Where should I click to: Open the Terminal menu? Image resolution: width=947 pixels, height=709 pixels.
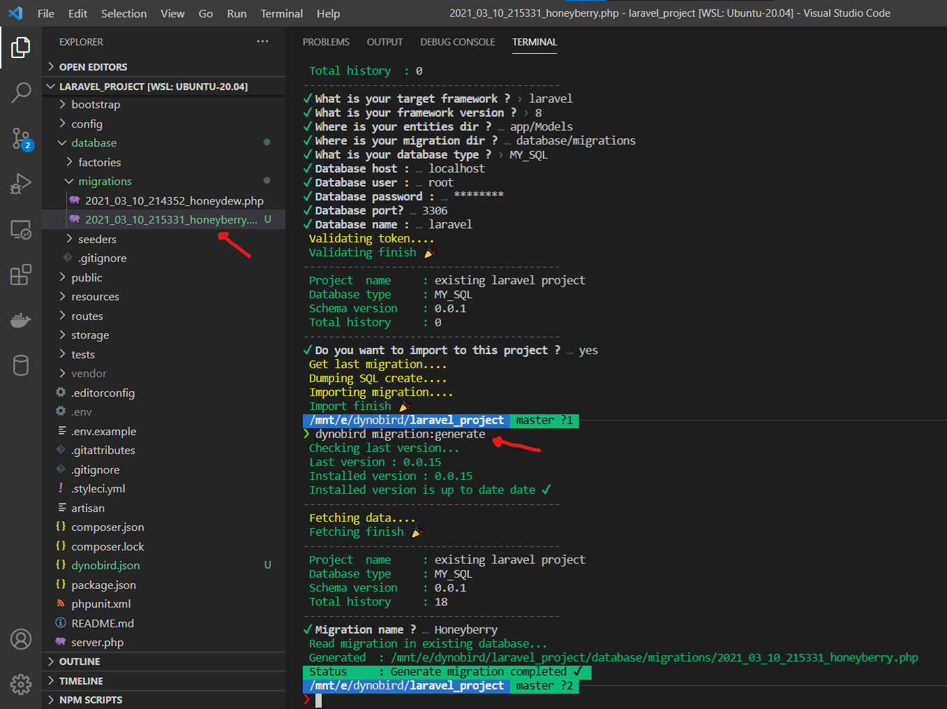click(x=282, y=13)
